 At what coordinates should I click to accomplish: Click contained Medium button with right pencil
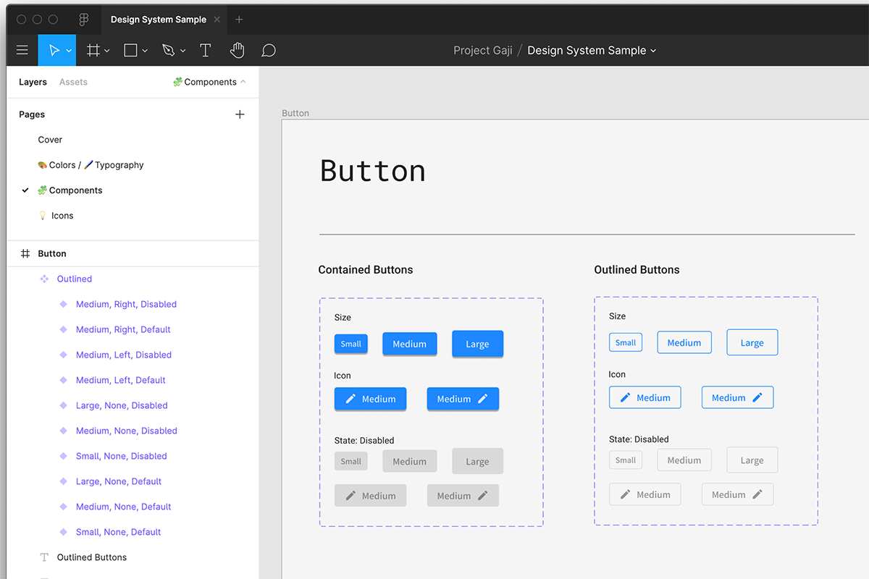point(463,399)
